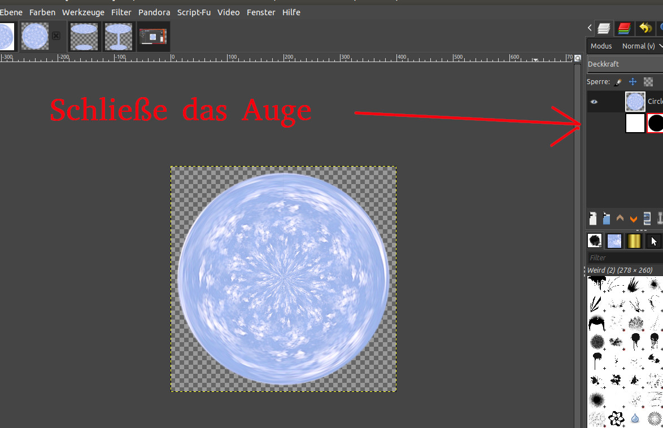Open the Ebene menu
The height and width of the screenshot is (428, 663).
click(11, 12)
